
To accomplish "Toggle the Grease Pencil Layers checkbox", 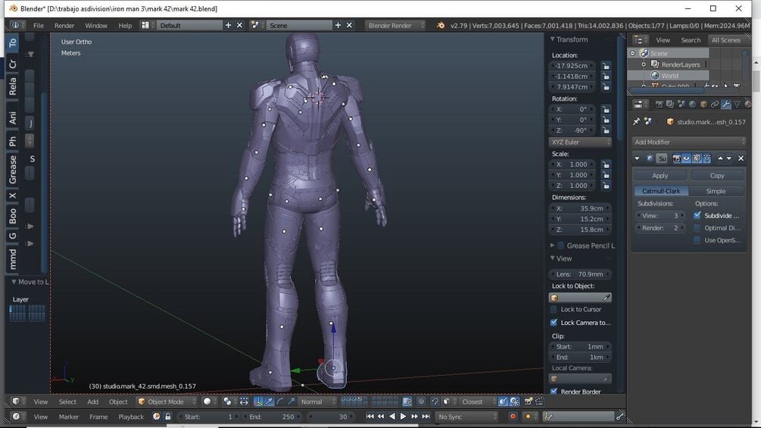I will 560,245.
